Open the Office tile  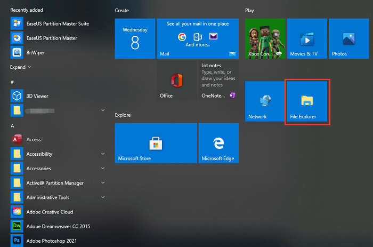point(177,81)
